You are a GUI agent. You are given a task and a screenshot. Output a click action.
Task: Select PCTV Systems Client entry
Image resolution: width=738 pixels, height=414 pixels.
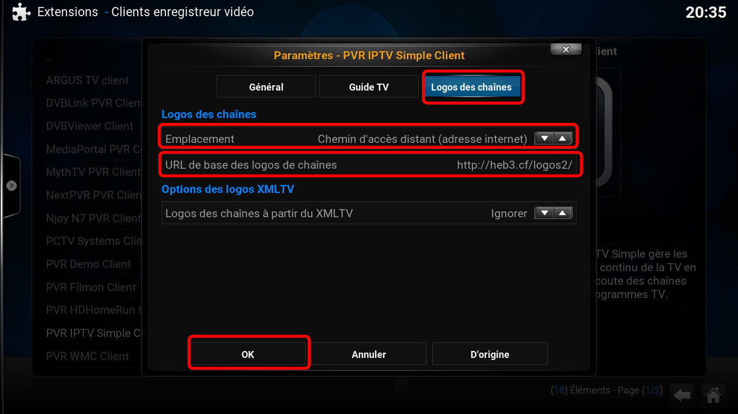(x=93, y=241)
